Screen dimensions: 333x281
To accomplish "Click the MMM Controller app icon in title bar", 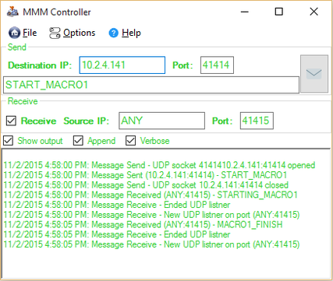I will [x=12, y=12].
